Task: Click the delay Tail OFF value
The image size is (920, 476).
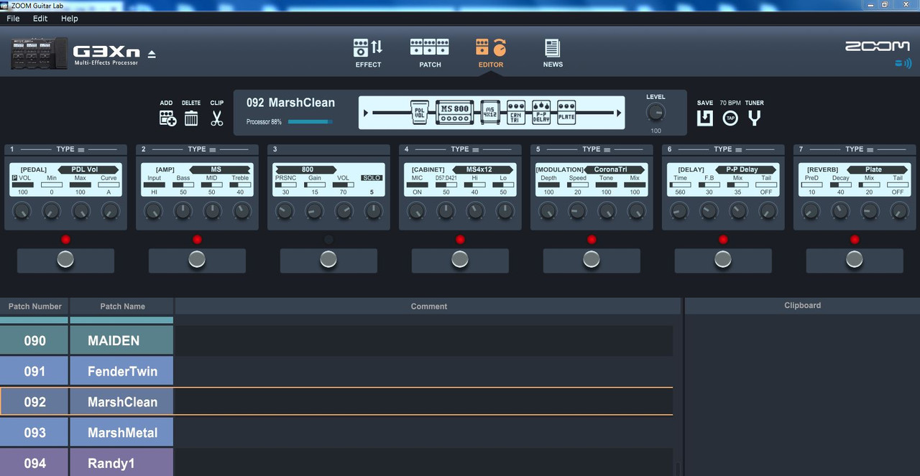Action: coord(766,192)
